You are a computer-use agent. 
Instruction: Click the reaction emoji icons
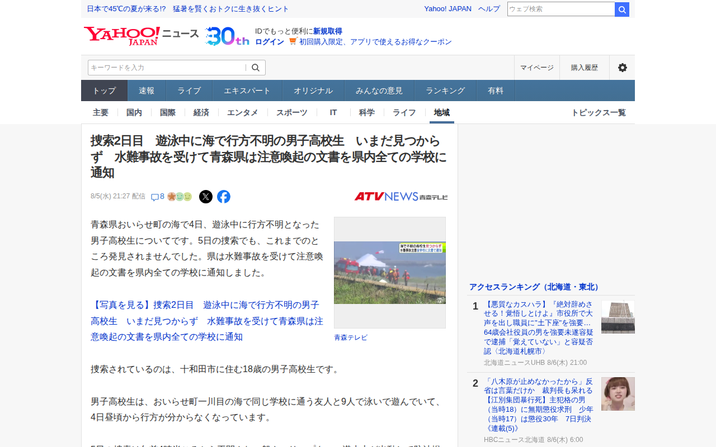(x=180, y=197)
